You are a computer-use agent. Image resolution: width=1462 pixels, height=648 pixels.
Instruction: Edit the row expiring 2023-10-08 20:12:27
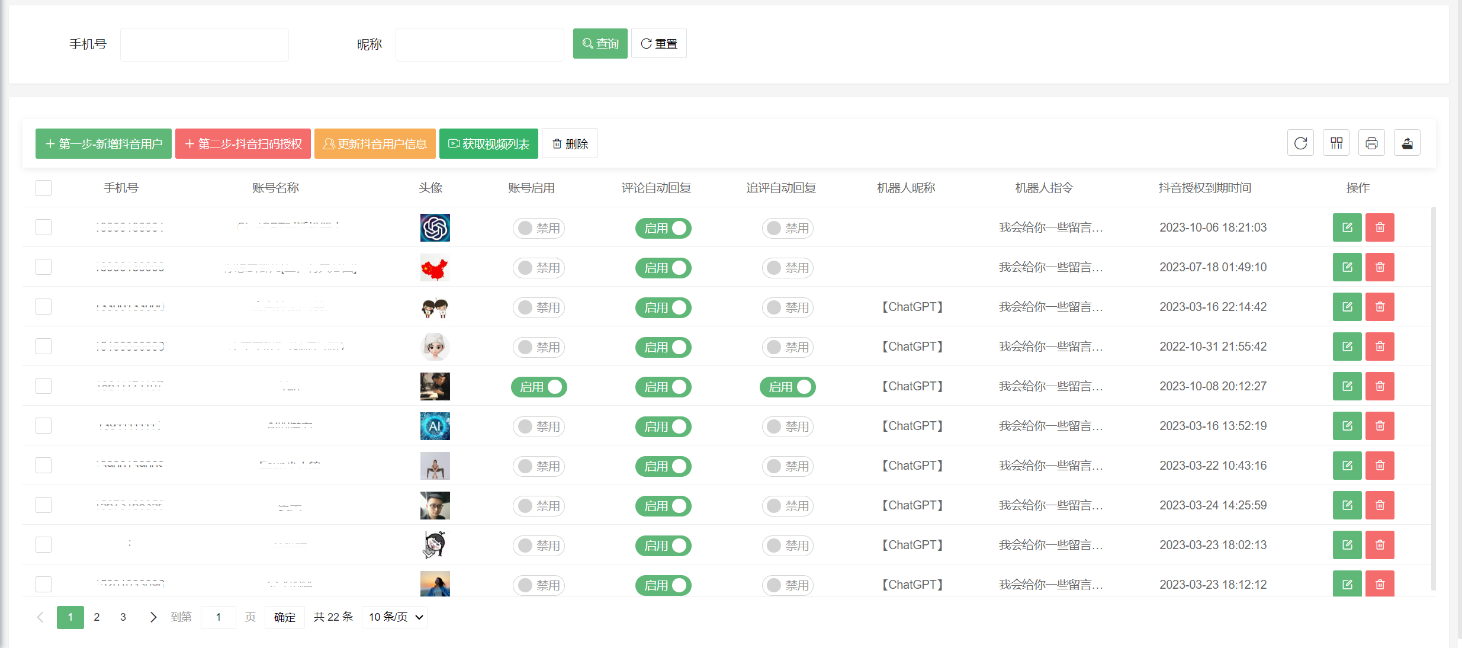tap(1347, 386)
